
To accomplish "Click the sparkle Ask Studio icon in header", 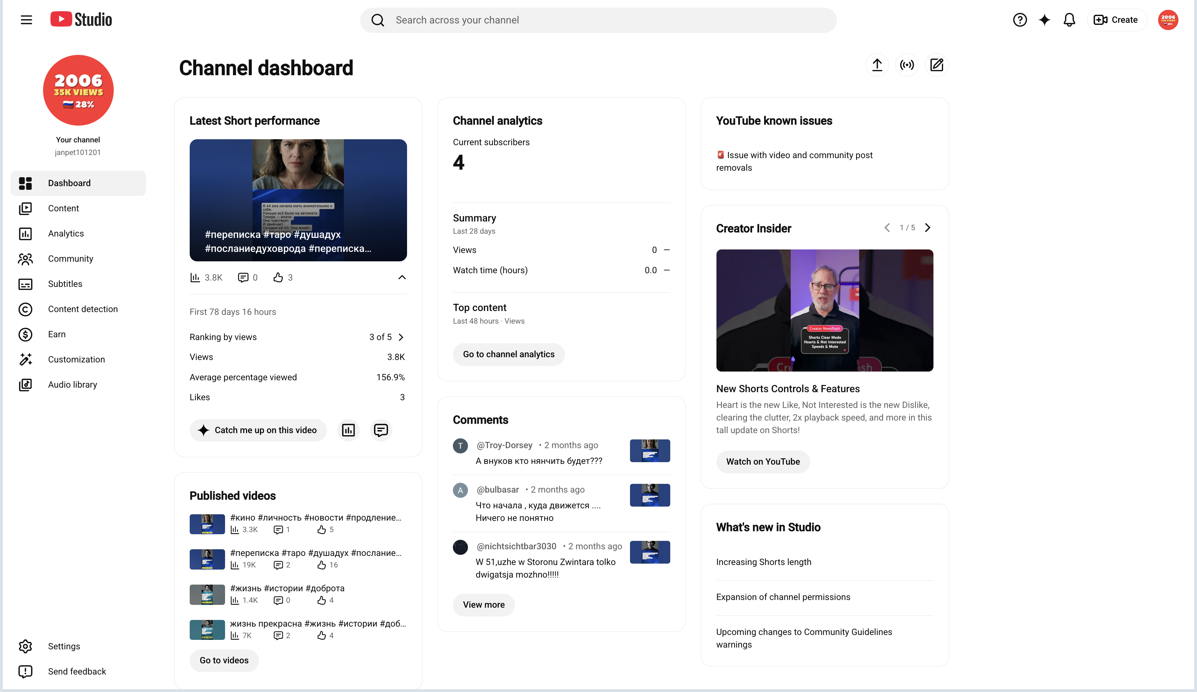I will point(1044,20).
